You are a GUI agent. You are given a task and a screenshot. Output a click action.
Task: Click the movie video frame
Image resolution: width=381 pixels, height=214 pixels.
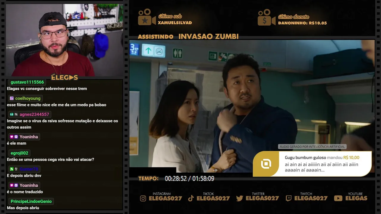pyautogui.click(x=252, y=106)
